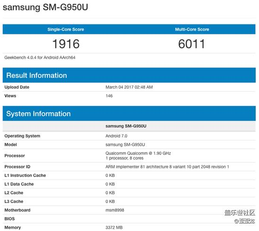Click the Processor row label
The width and height of the screenshot is (259, 231).
15,156
